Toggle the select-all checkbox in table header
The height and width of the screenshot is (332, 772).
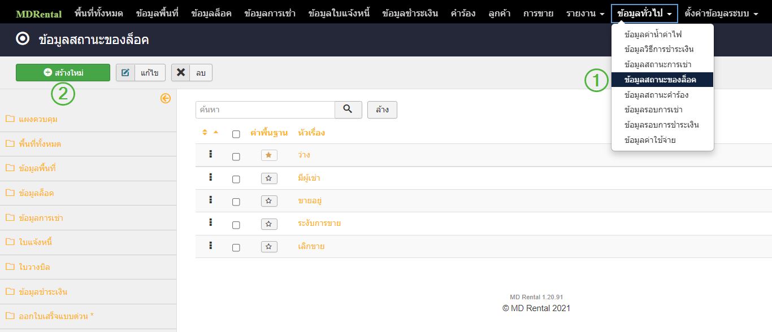tap(236, 134)
